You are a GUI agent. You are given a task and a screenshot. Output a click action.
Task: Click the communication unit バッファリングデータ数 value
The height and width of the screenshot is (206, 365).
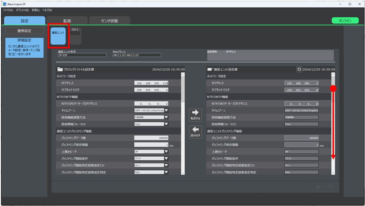(x=301, y=138)
